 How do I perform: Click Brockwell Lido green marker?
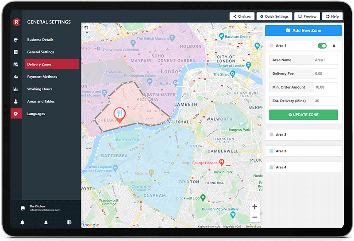203,198
